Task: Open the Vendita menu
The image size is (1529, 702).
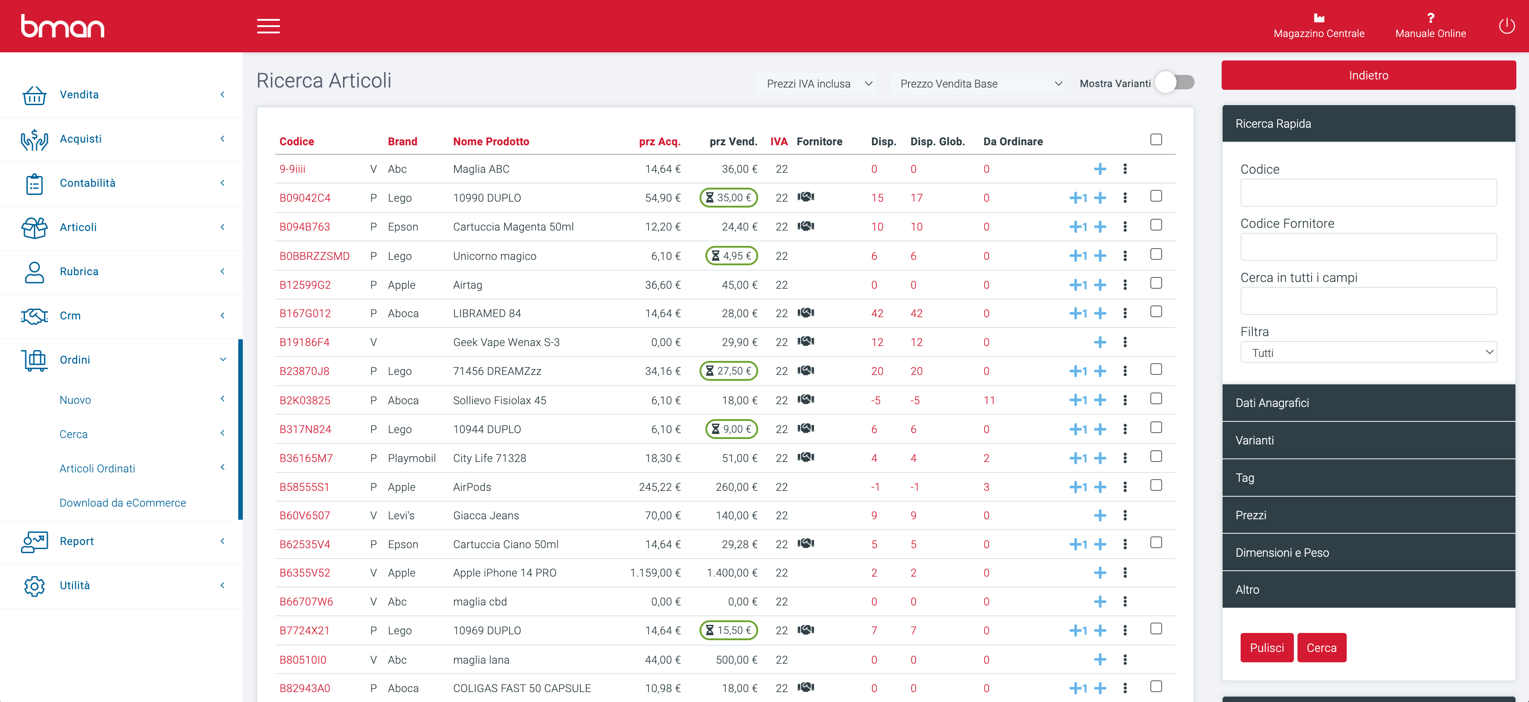Action: pos(122,95)
